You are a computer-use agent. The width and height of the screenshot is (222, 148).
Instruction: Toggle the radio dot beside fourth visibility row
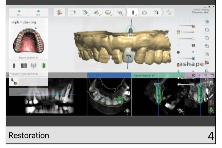tap(179, 45)
